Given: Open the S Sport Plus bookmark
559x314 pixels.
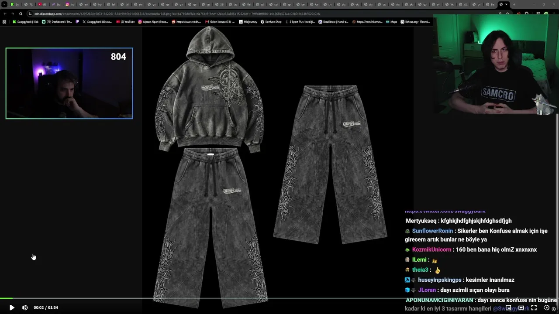Looking at the screenshot, I should pyautogui.click(x=300, y=21).
